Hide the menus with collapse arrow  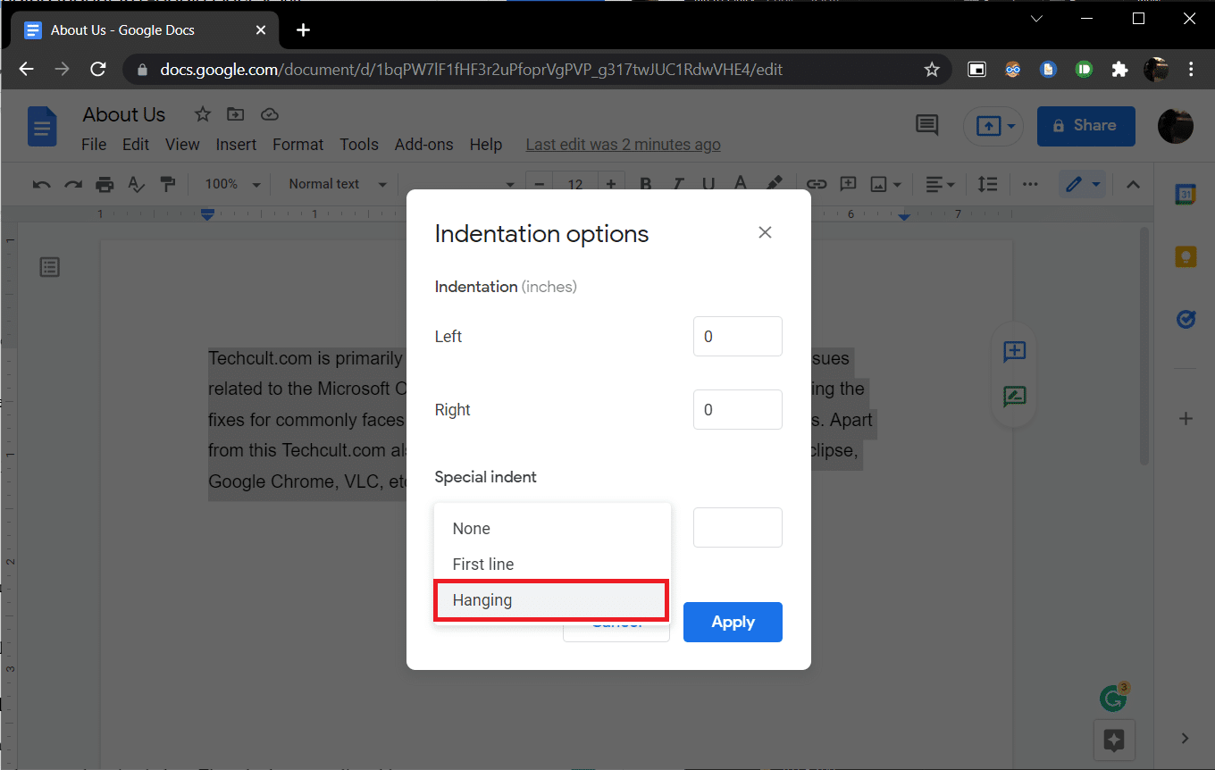pos(1133,184)
